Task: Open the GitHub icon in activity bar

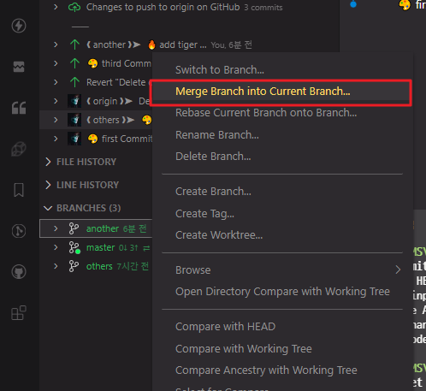Action: tap(19, 272)
